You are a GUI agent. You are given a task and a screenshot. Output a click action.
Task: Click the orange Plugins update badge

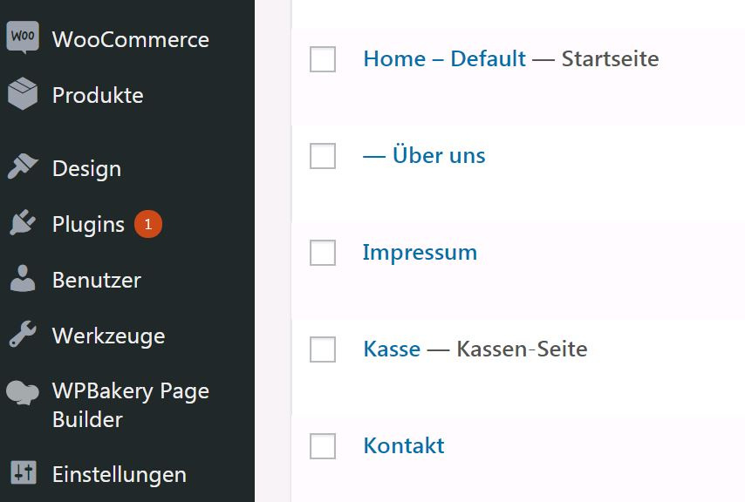(x=148, y=223)
